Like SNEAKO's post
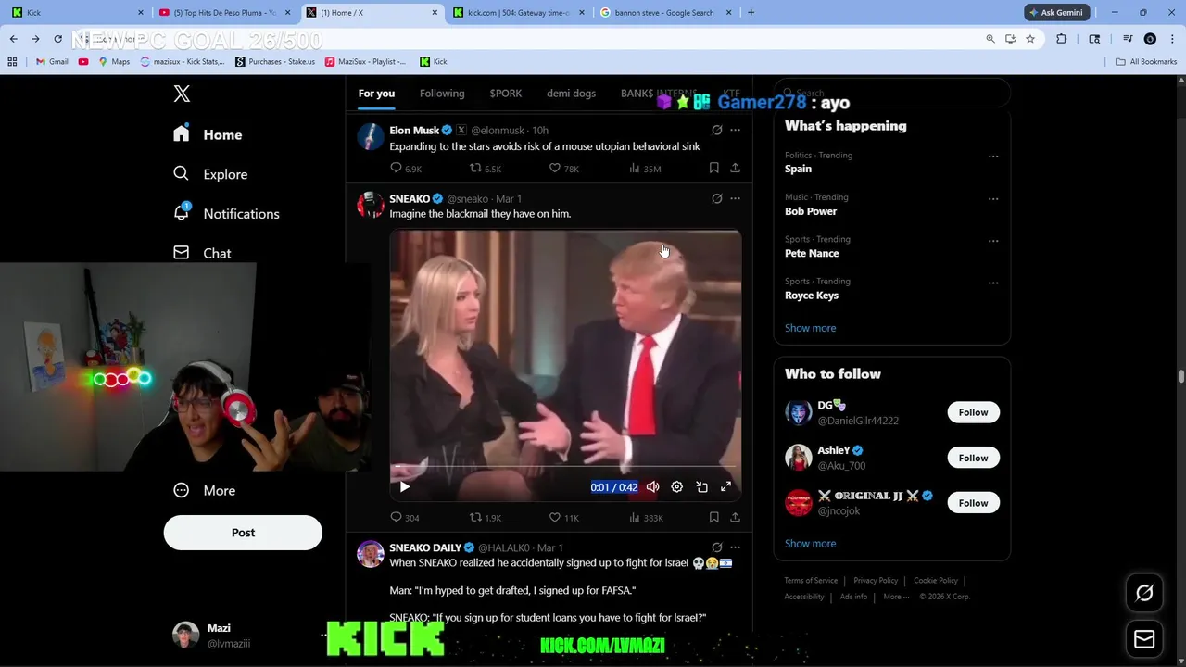1186x667 pixels. pyautogui.click(x=564, y=518)
